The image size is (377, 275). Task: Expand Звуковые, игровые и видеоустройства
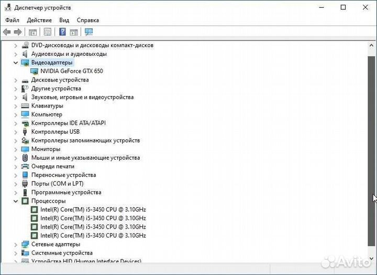pyautogui.click(x=16, y=98)
